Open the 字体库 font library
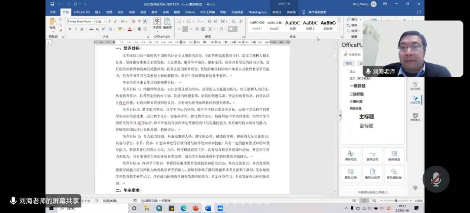This screenshot has height=213, width=470. [157, 23]
